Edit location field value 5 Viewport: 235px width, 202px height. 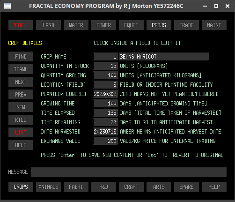click(105, 85)
